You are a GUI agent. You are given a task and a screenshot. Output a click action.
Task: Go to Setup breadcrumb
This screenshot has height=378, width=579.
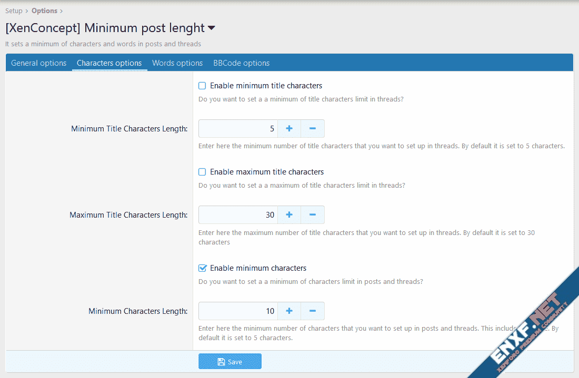pyautogui.click(x=14, y=11)
